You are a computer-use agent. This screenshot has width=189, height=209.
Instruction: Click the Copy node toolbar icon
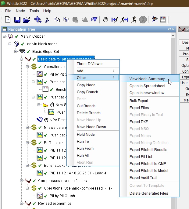coord(57,19)
